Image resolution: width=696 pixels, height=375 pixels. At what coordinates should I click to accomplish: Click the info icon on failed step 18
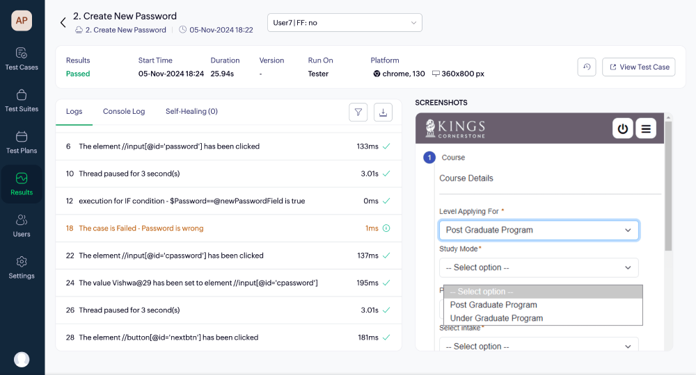(x=386, y=228)
